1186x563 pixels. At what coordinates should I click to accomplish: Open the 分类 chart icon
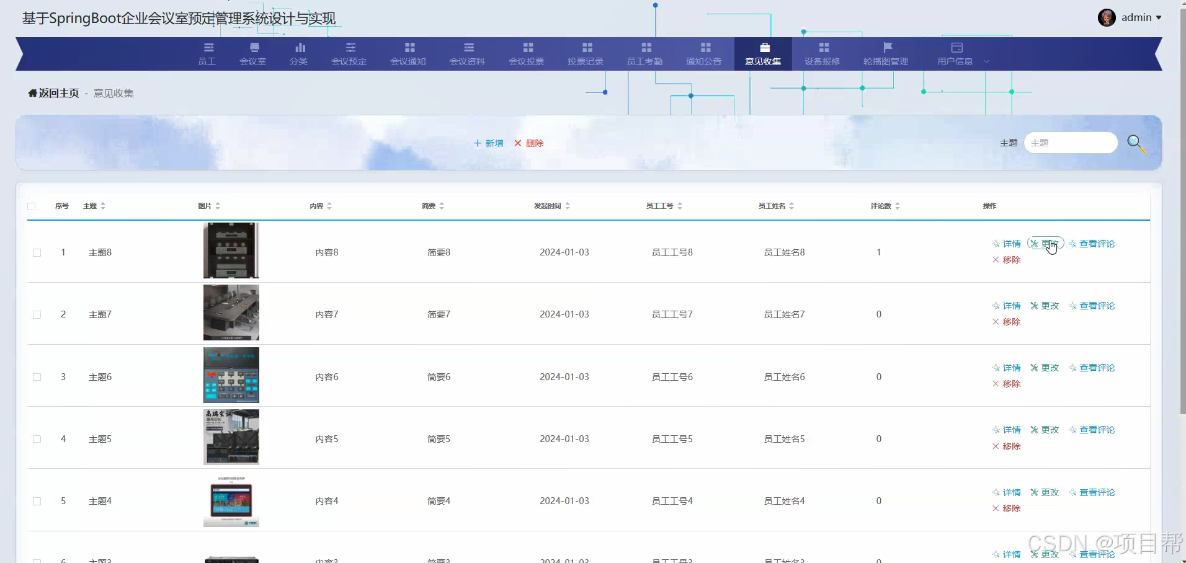coord(300,48)
